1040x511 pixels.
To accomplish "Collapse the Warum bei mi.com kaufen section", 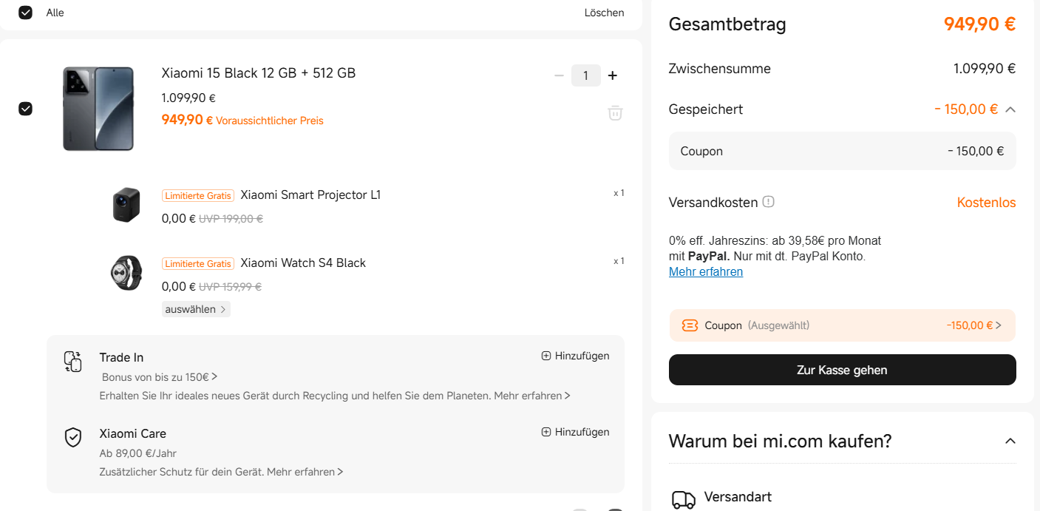I will (x=1010, y=441).
